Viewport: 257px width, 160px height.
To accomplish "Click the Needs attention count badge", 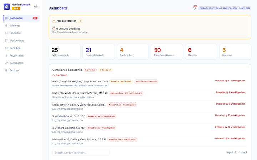I will [x=80, y=21].
